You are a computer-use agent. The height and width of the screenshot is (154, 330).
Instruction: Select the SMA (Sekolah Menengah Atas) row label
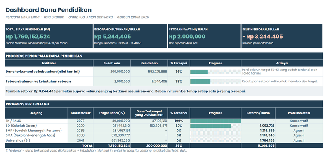coord(31,135)
